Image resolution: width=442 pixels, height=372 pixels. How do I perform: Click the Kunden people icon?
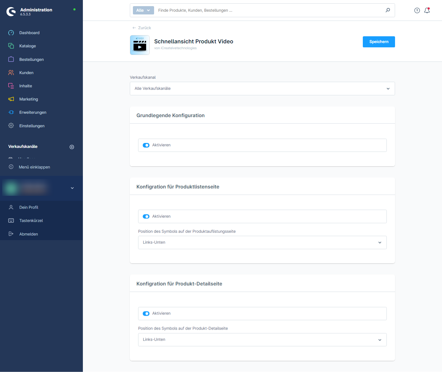click(x=11, y=73)
